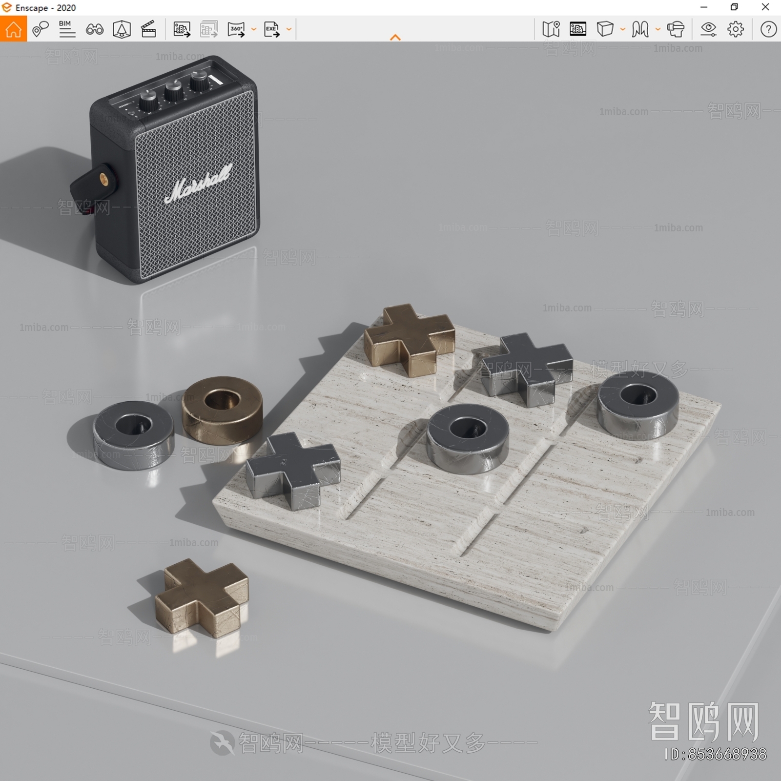Open Visual Settings eye icon
Viewport: 781px width, 781px height.
tap(708, 29)
